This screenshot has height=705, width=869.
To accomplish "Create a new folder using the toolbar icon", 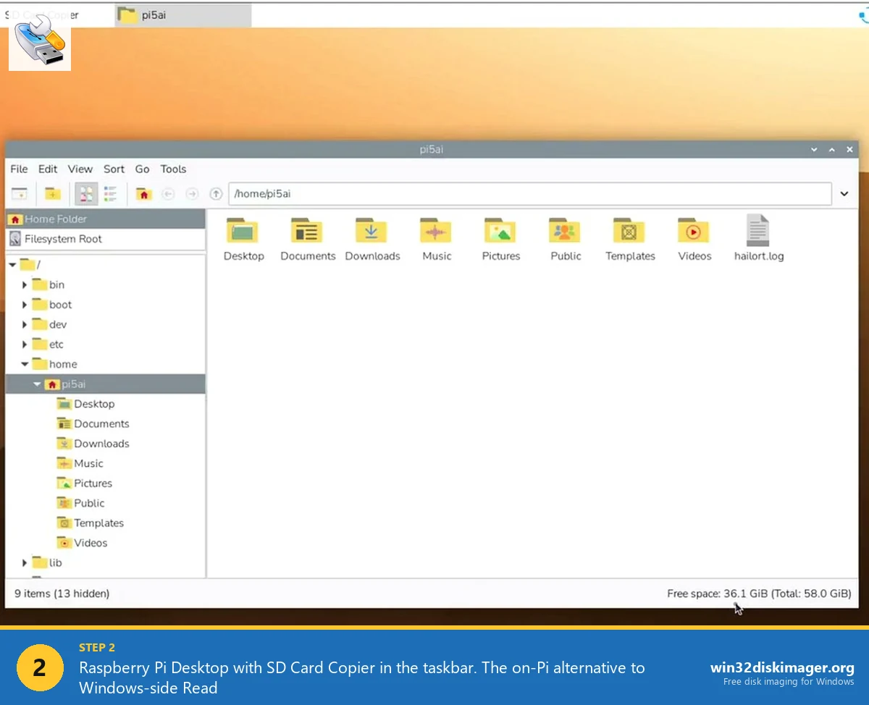I will tap(51, 193).
